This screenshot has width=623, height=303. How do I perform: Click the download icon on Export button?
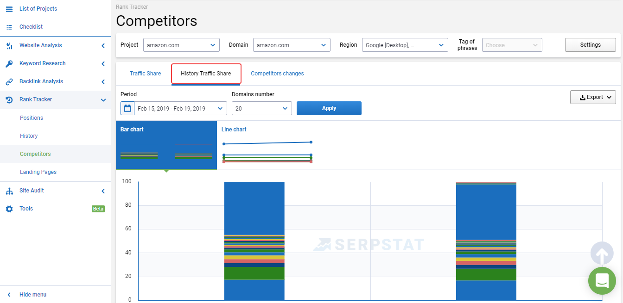click(x=583, y=98)
